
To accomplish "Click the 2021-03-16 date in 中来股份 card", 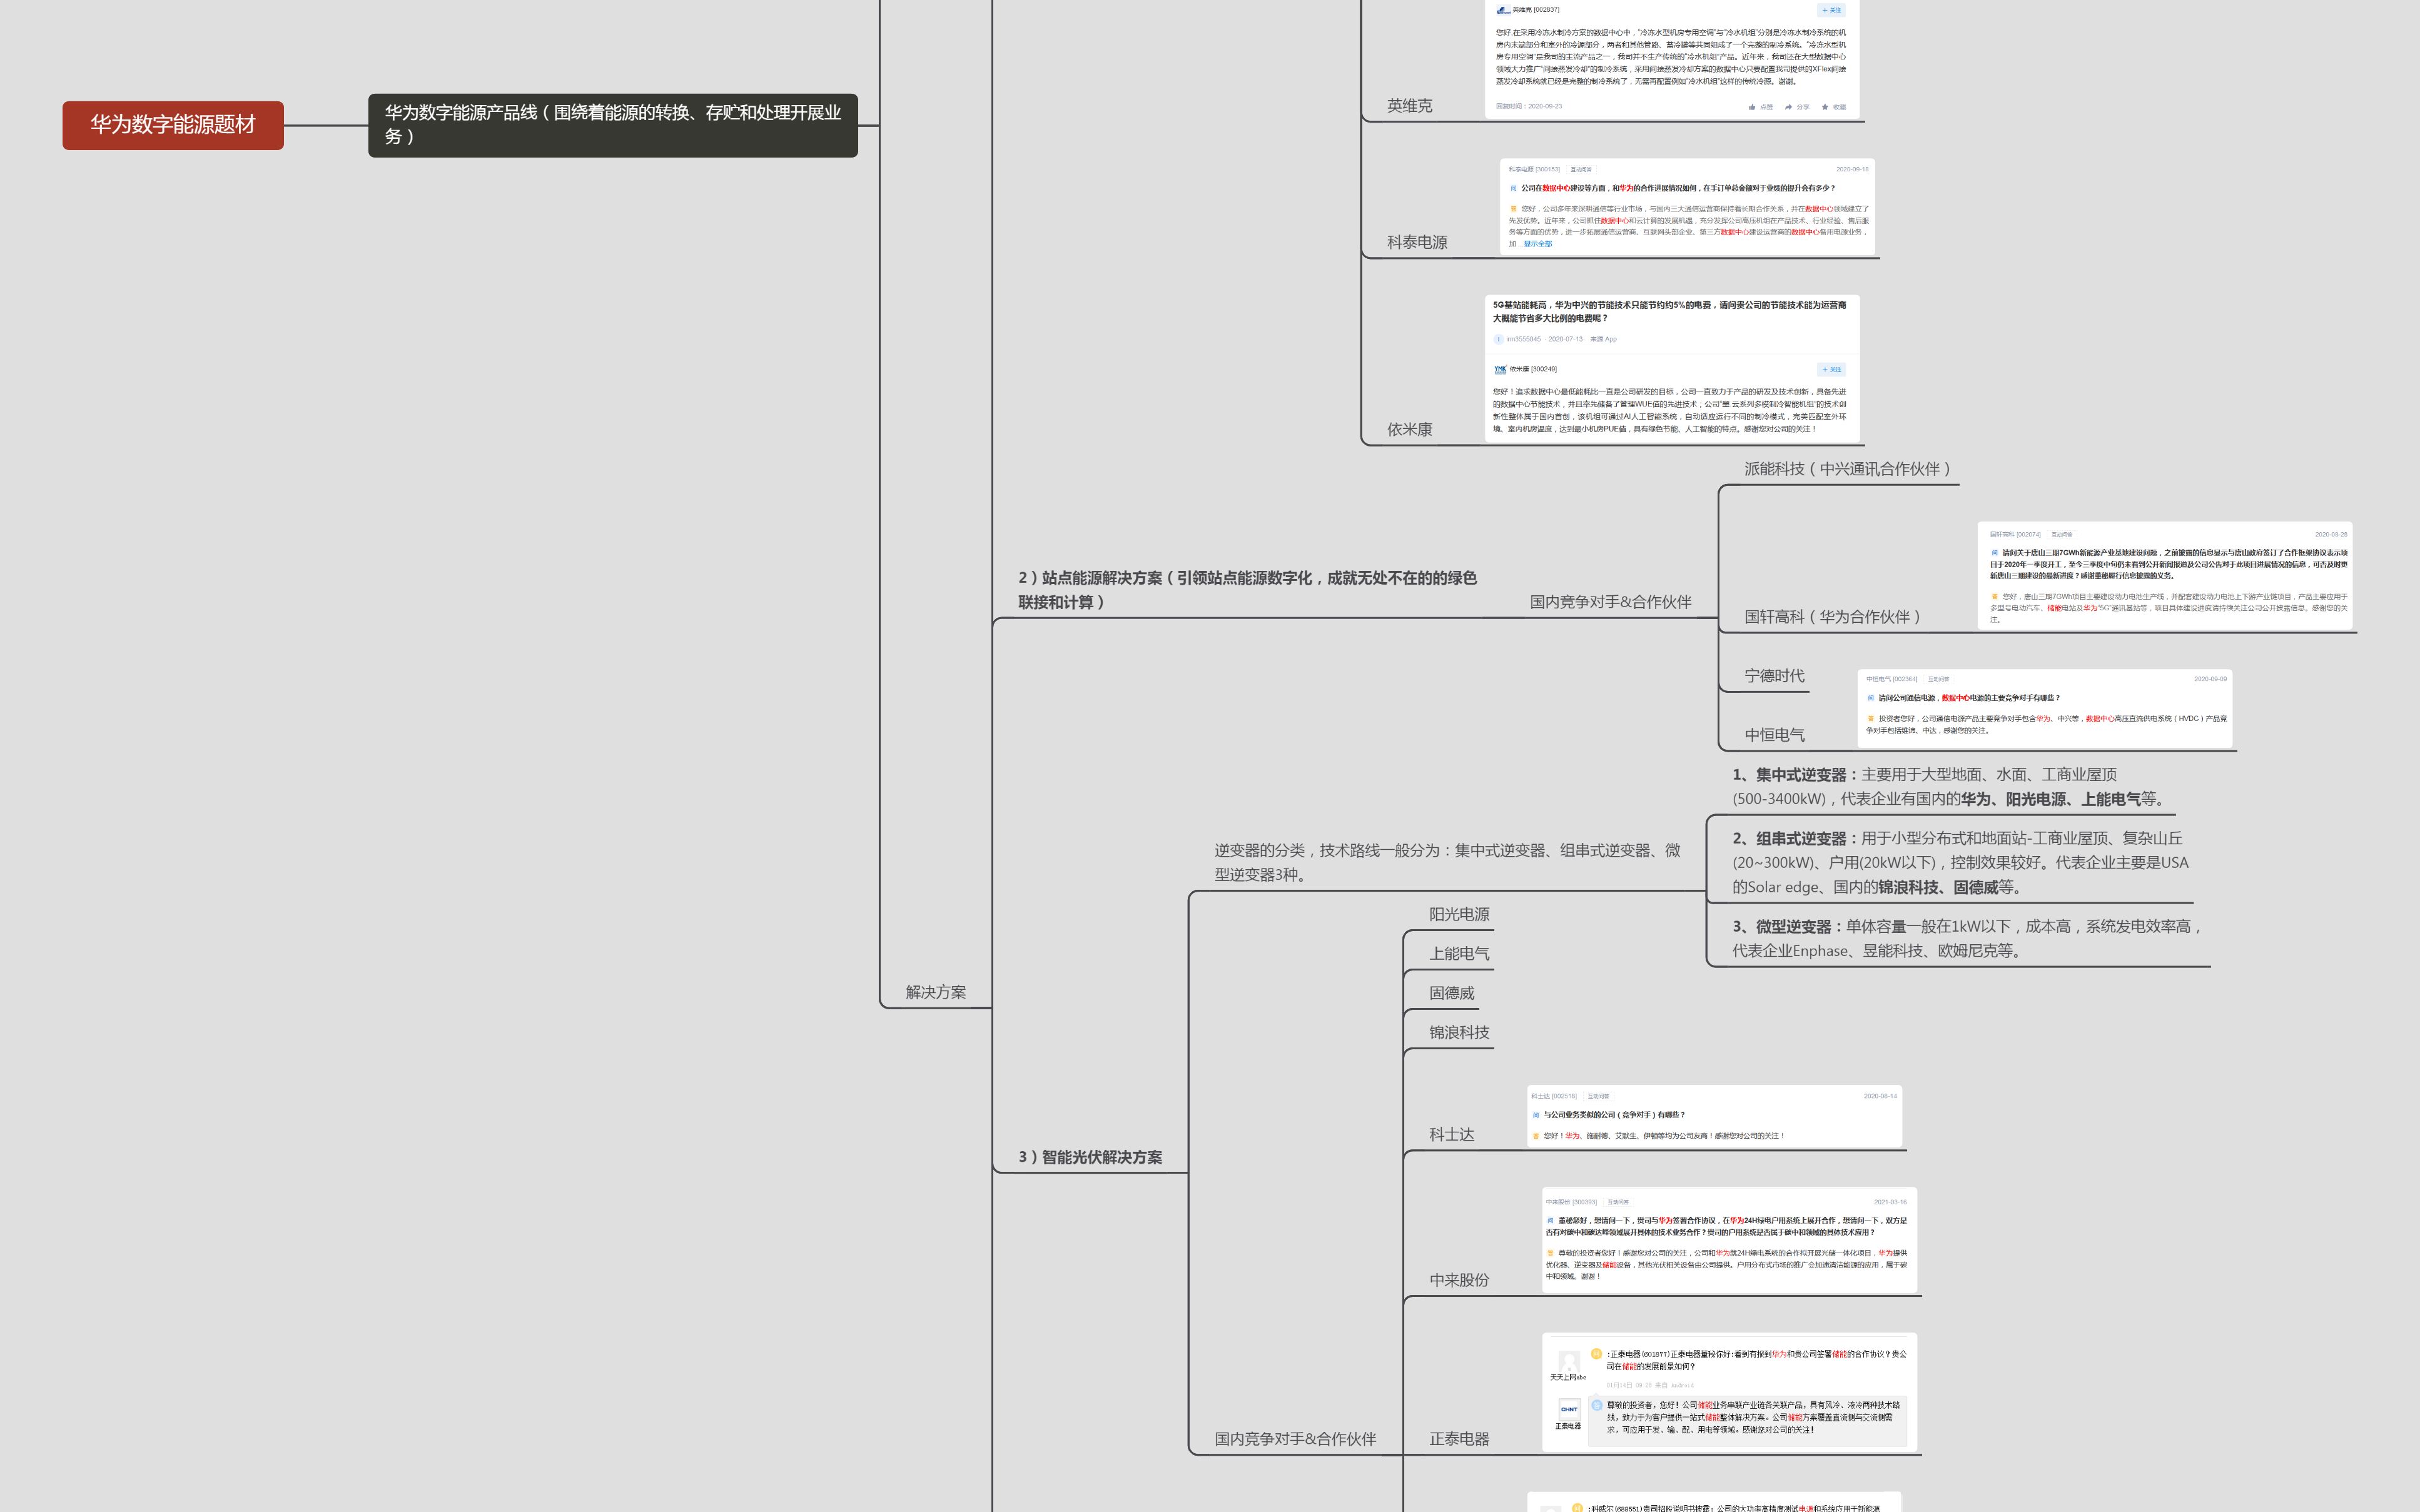I will 1890,1202.
